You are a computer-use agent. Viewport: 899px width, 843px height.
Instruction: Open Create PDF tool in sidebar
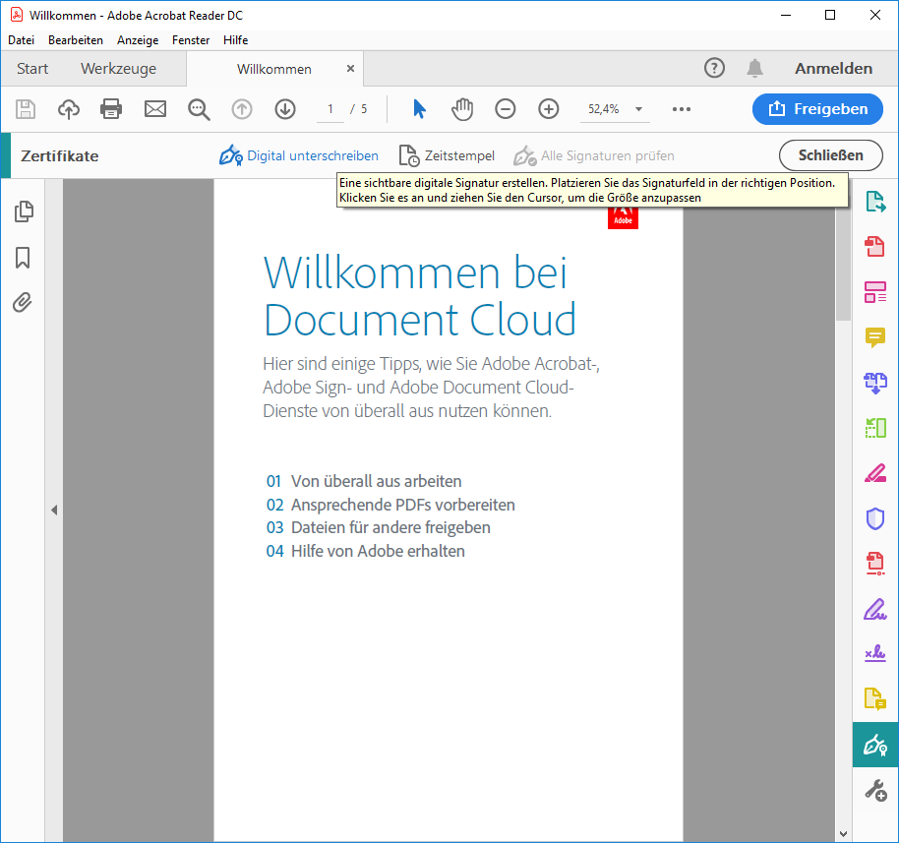(x=875, y=247)
